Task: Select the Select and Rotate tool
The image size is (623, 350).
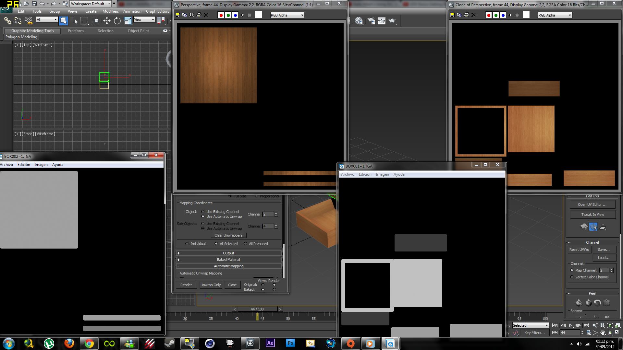Action: point(117,21)
